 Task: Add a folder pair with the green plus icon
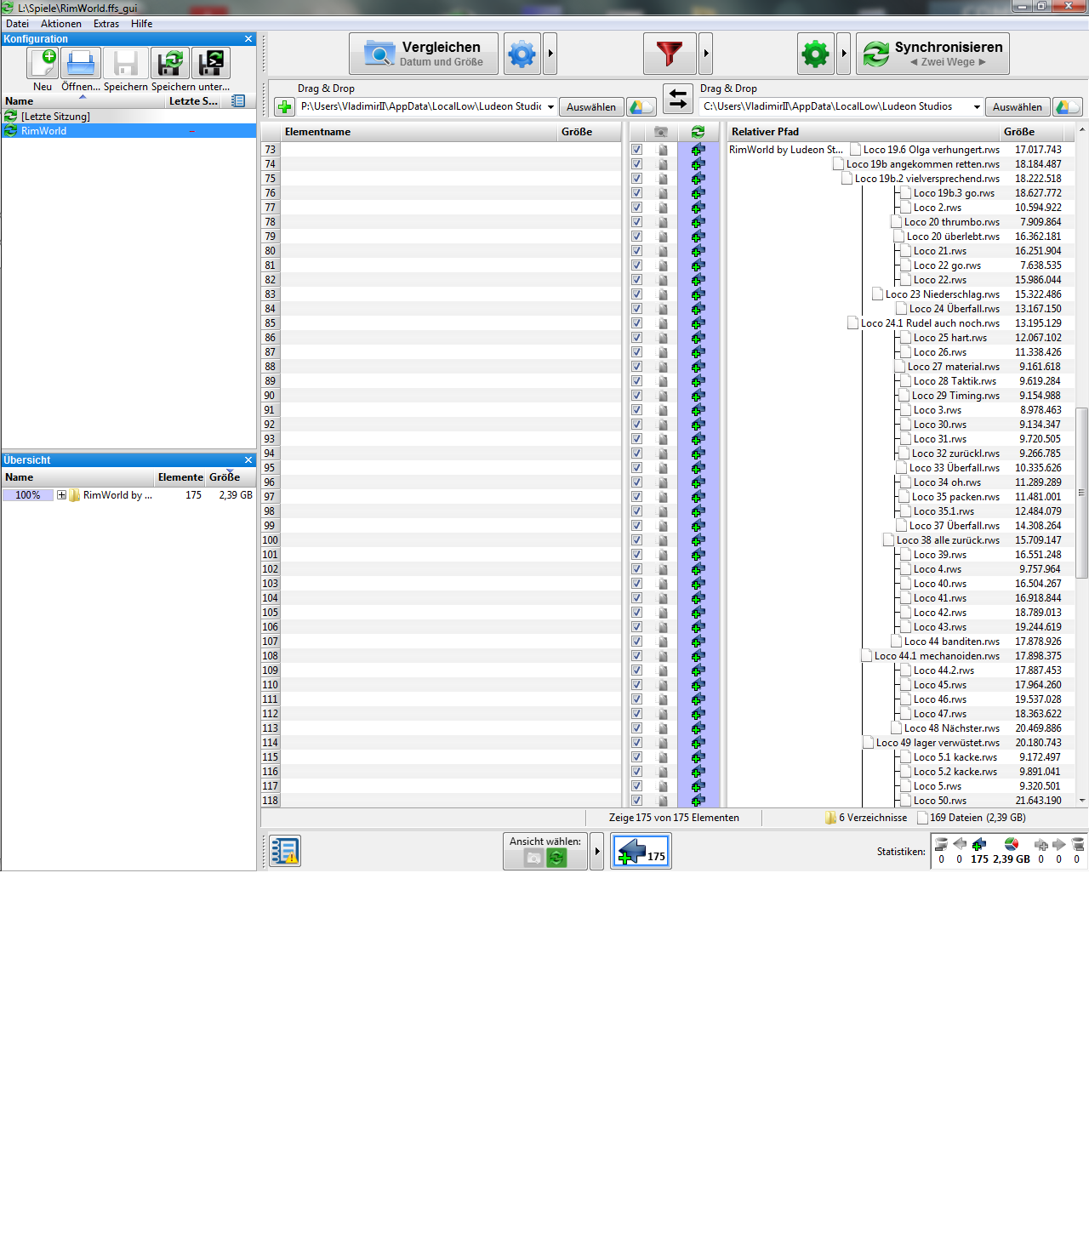pyautogui.click(x=284, y=106)
